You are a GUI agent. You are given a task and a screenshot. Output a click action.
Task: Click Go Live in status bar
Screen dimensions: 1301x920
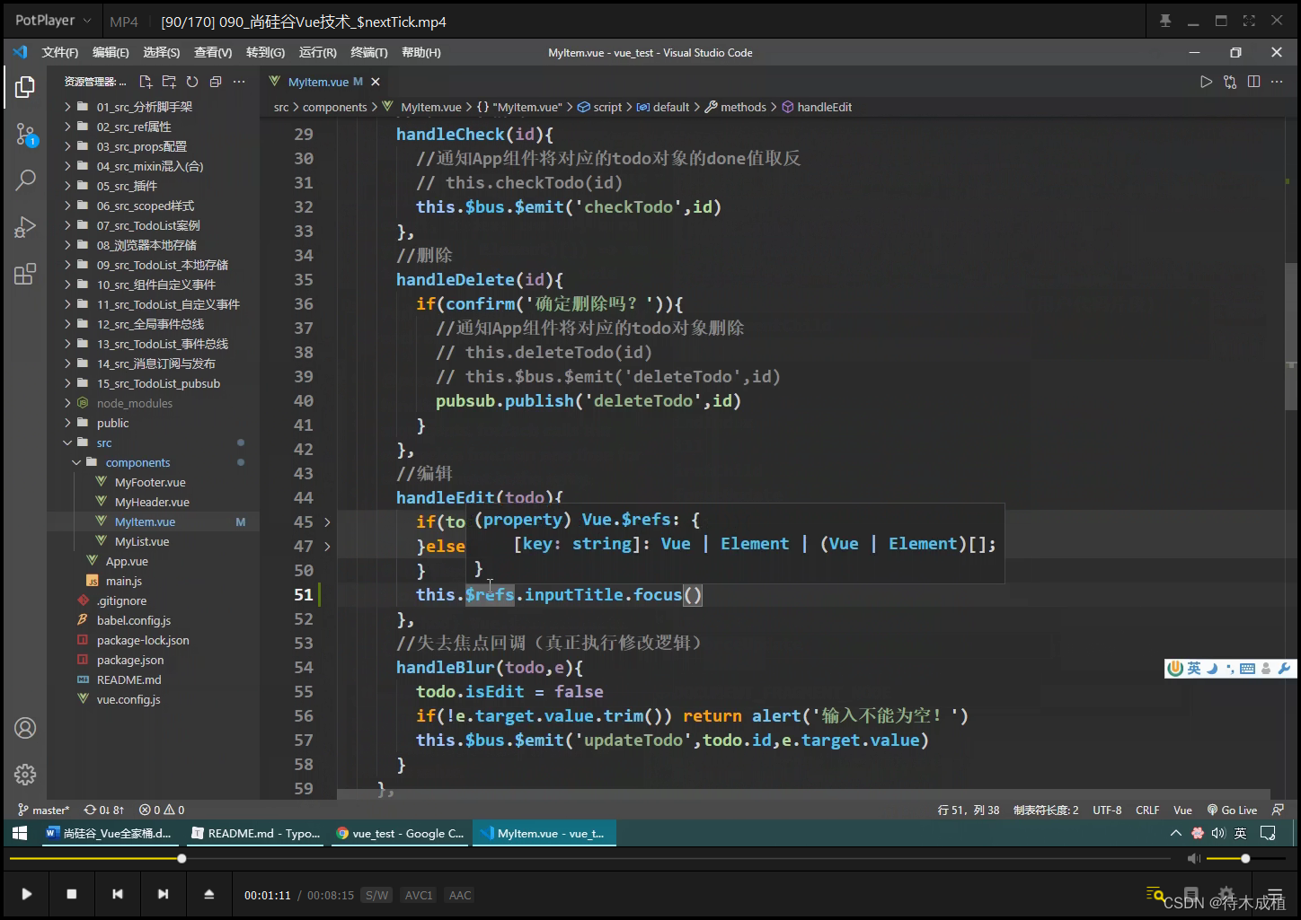pos(1233,810)
